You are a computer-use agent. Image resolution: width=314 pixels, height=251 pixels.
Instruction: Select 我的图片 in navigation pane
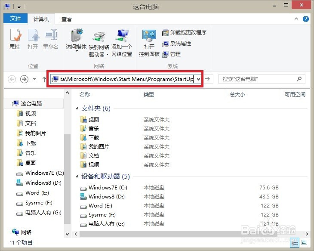tap(31, 133)
